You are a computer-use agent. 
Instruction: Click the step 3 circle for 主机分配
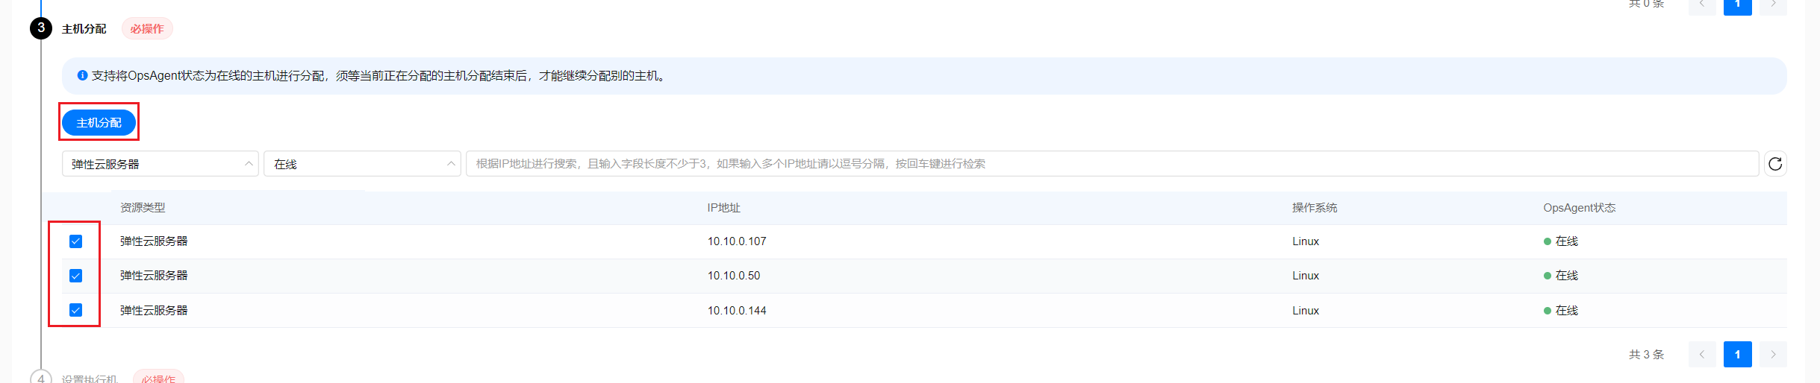(x=41, y=28)
